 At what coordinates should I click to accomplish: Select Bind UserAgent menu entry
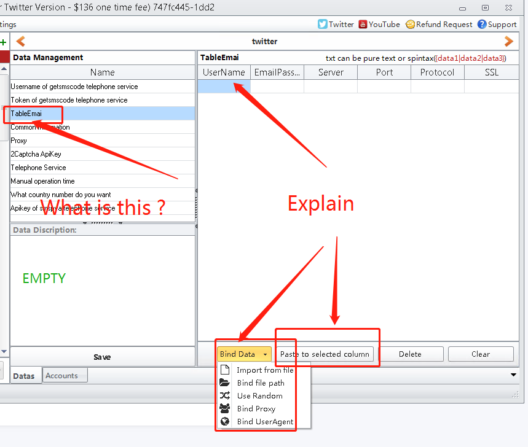tap(264, 422)
